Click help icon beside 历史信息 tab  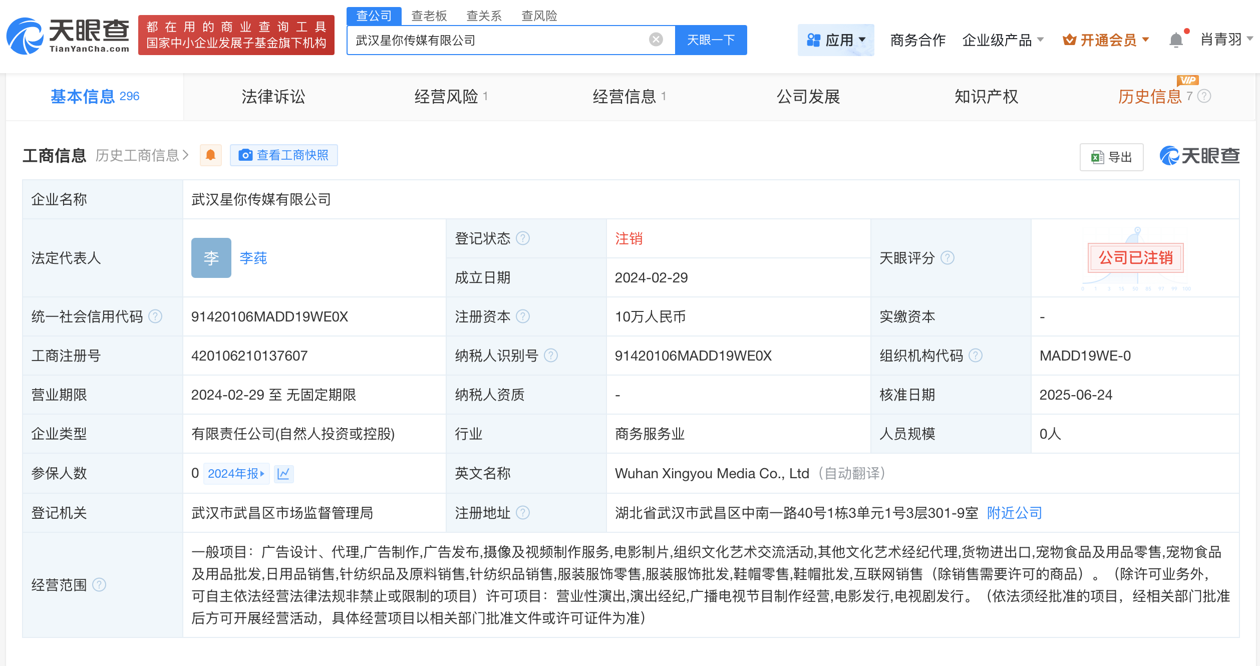coord(1204,96)
